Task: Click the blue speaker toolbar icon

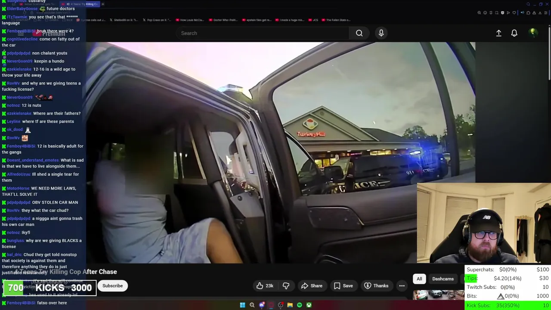Action: click(x=523, y=12)
